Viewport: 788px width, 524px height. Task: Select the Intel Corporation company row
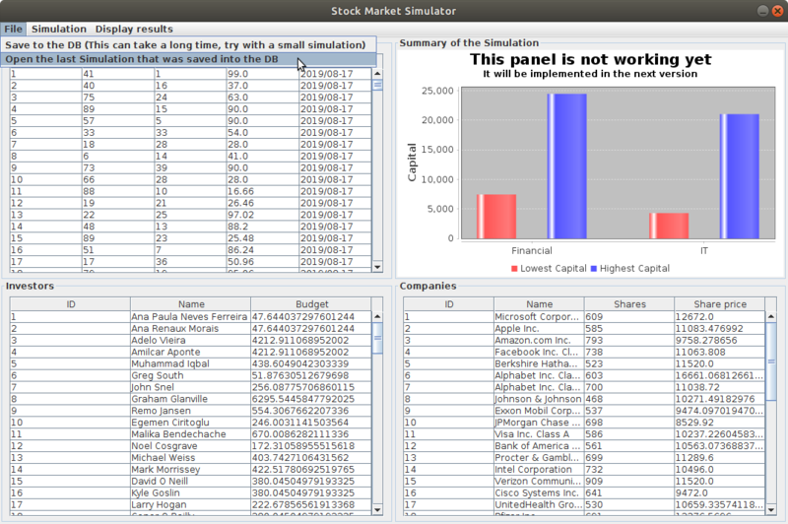point(539,470)
